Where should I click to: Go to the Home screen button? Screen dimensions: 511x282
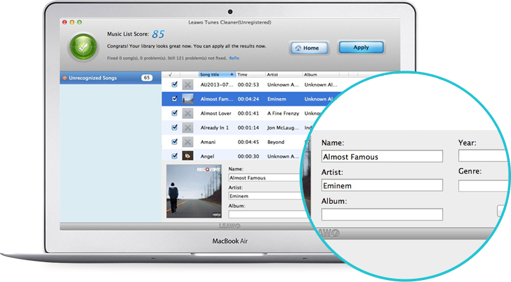click(x=309, y=48)
